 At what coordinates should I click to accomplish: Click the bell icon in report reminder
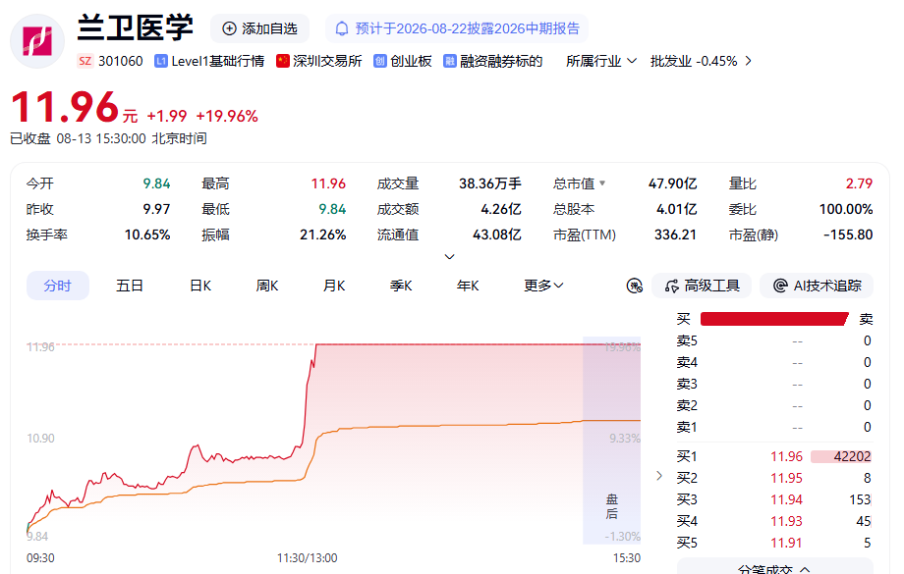click(x=342, y=28)
